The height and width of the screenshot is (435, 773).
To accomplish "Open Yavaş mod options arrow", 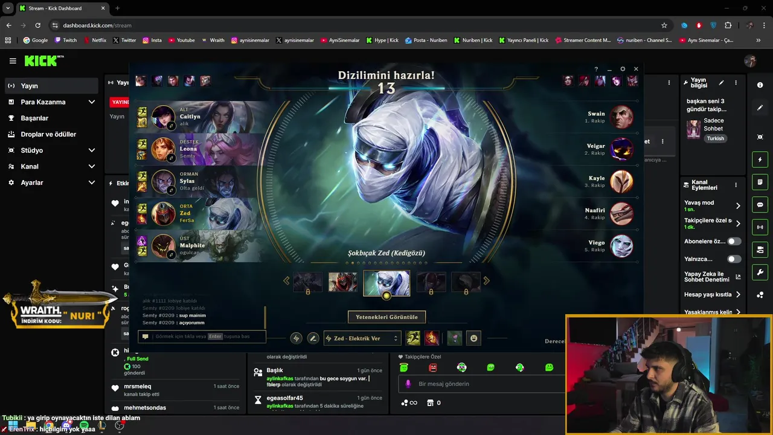I will [x=738, y=206].
